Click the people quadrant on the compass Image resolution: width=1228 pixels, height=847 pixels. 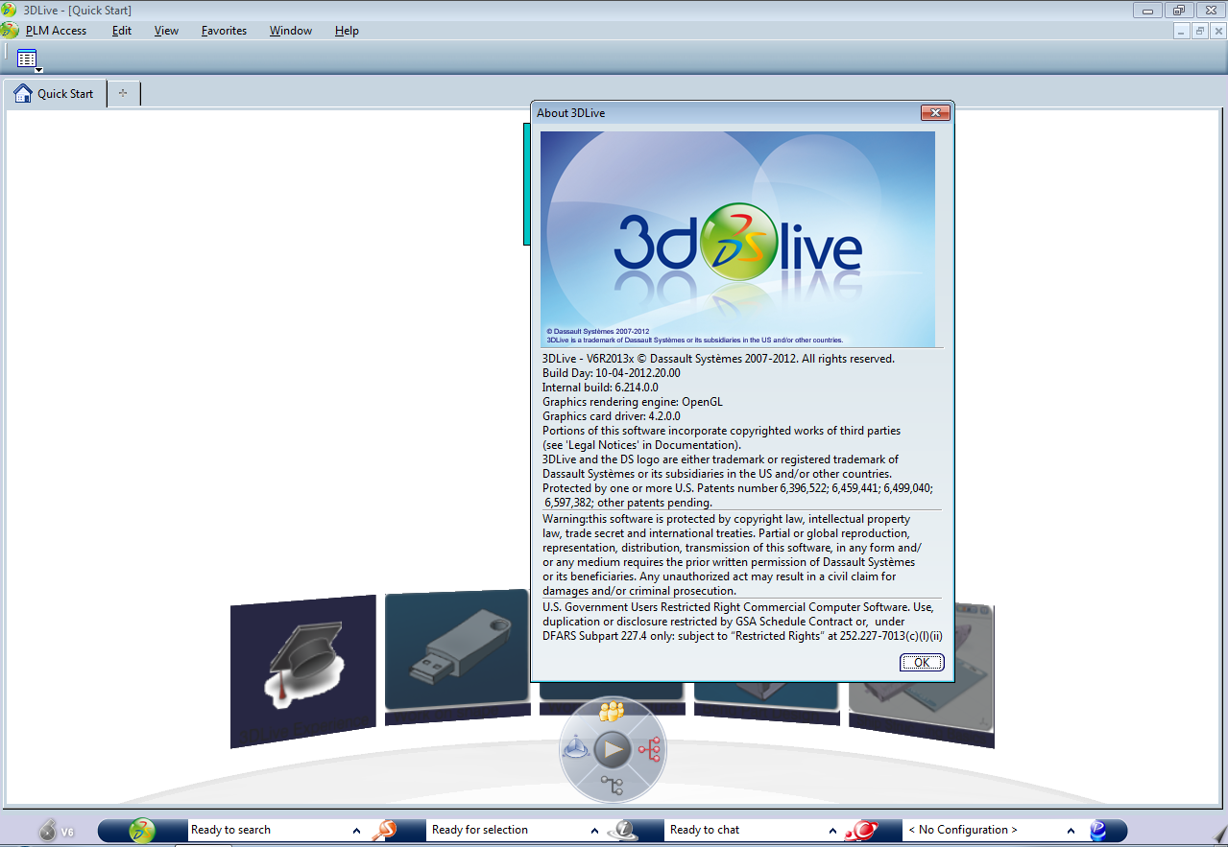coord(612,713)
